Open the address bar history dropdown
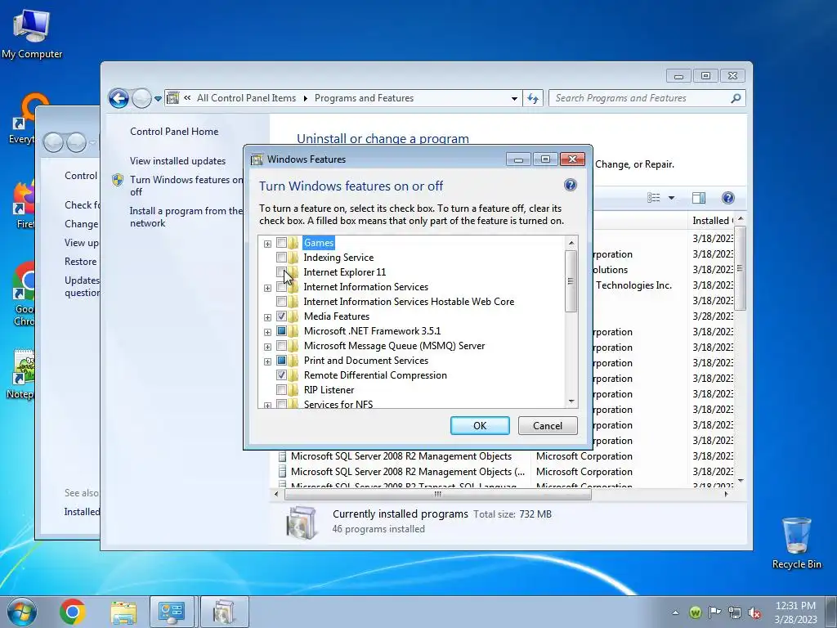Screen dimensions: 837x628 pos(514,98)
